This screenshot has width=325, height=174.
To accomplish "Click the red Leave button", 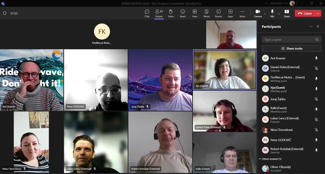I will click(x=305, y=13).
